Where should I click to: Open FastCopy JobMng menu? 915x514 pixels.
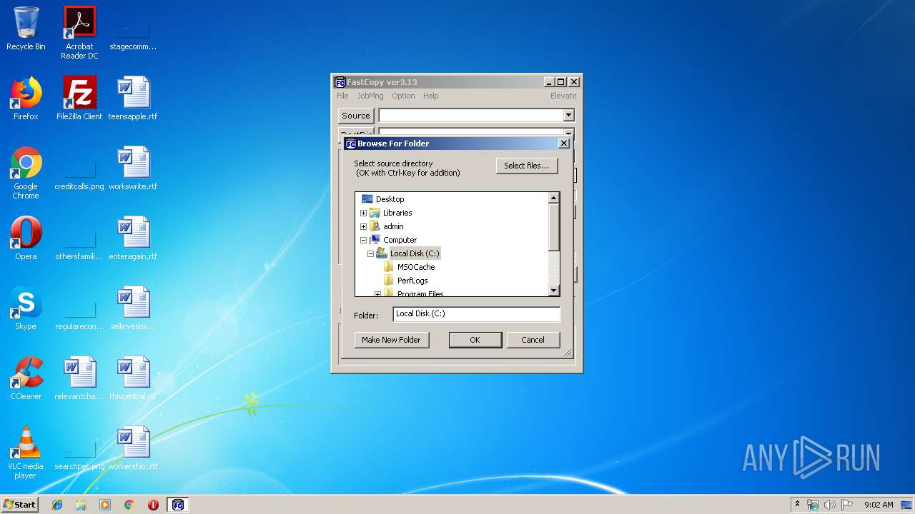(x=370, y=96)
